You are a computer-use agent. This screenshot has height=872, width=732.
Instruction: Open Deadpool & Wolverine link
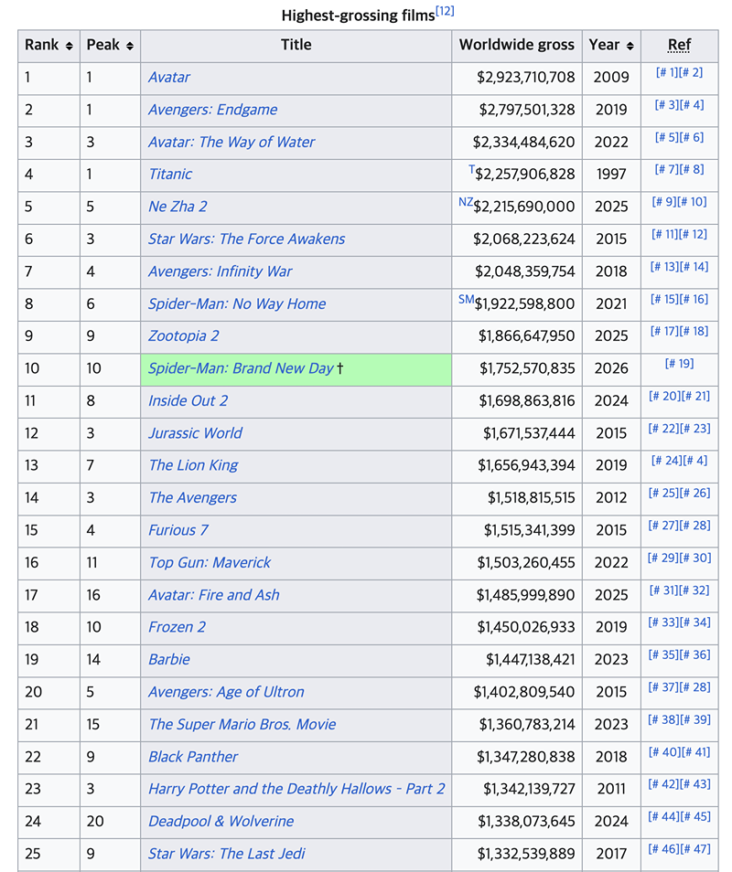[x=221, y=821]
